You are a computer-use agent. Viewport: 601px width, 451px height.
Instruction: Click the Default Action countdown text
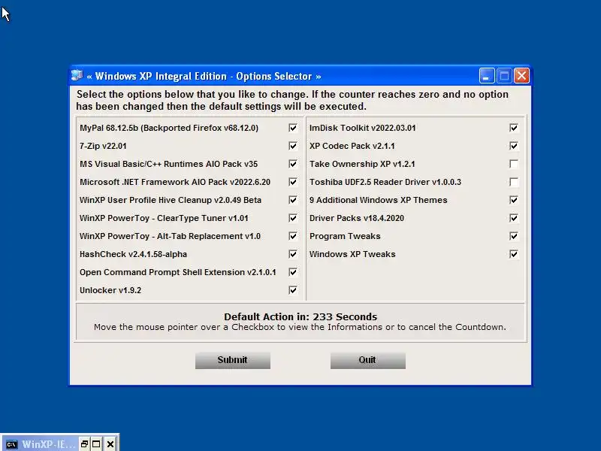pyautogui.click(x=300, y=316)
